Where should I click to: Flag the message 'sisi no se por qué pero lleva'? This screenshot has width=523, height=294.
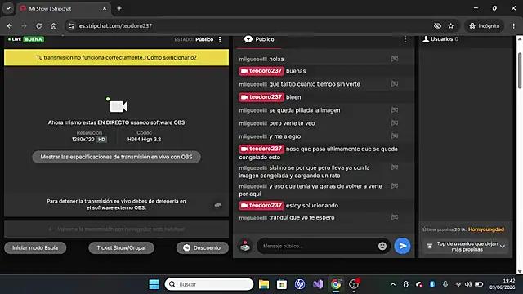point(395,167)
